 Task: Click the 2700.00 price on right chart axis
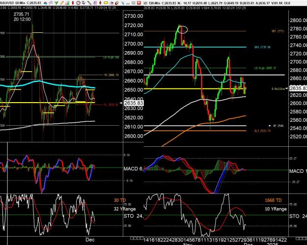click(298, 62)
